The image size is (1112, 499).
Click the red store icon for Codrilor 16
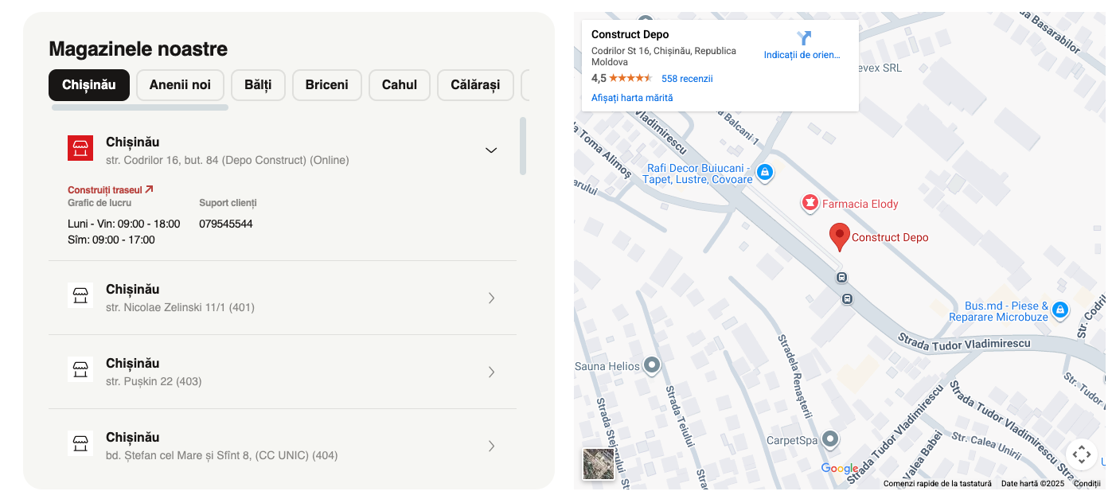80,148
